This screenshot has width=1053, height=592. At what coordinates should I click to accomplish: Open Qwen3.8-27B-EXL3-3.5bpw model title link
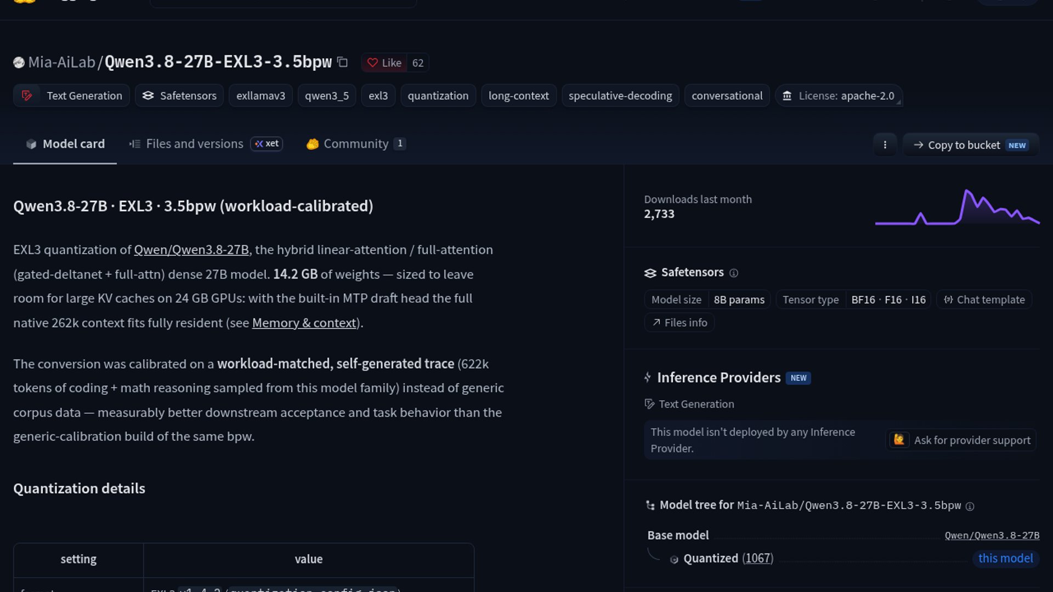click(218, 61)
